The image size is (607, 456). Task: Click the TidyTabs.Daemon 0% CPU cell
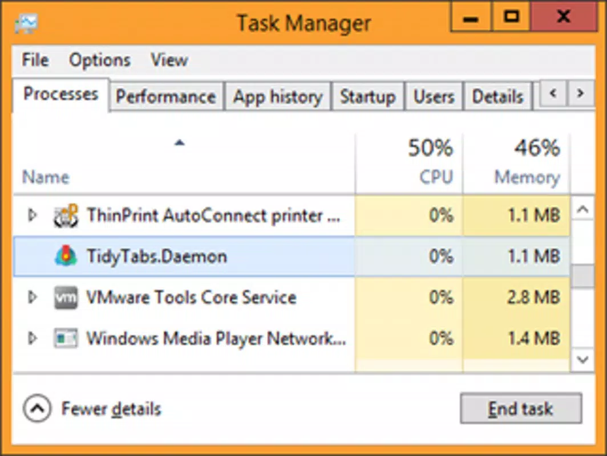point(409,256)
